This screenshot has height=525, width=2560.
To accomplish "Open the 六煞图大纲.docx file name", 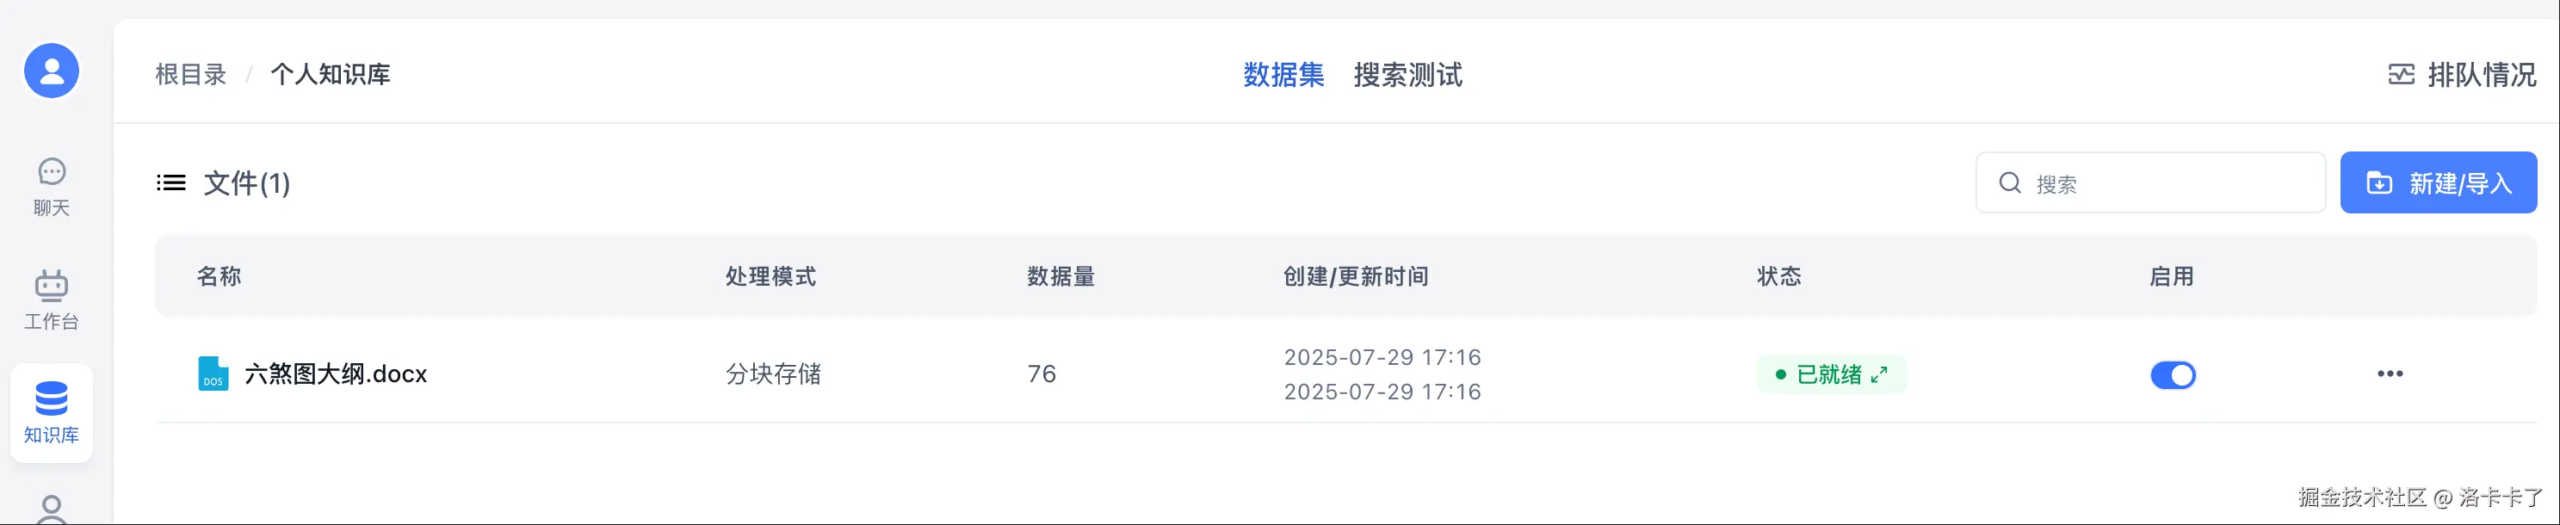I will point(336,374).
